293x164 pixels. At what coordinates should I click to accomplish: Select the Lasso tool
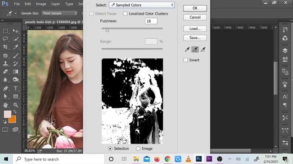tap(5, 39)
